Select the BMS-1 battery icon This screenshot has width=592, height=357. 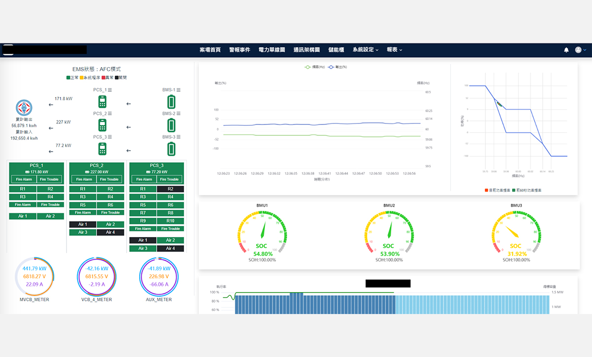[x=171, y=102]
